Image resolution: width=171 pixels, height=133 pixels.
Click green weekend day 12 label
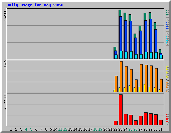tap(65, 129)
